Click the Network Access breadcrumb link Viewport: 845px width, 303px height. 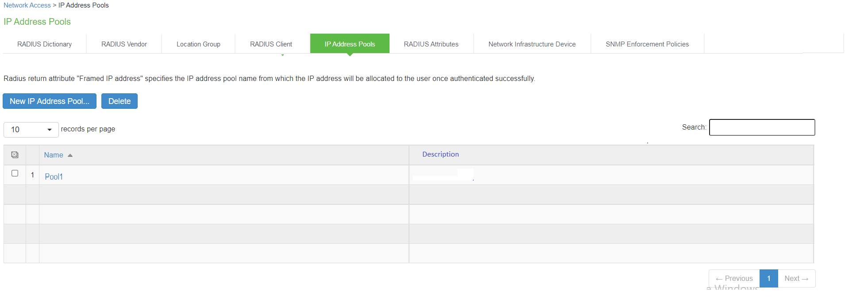click(27, 5)
